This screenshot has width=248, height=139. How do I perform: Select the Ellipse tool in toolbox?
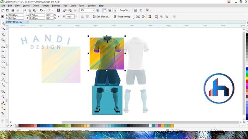[x=3, y=62]
